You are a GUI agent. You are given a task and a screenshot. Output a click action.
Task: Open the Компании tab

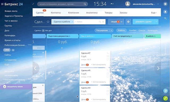73,13
